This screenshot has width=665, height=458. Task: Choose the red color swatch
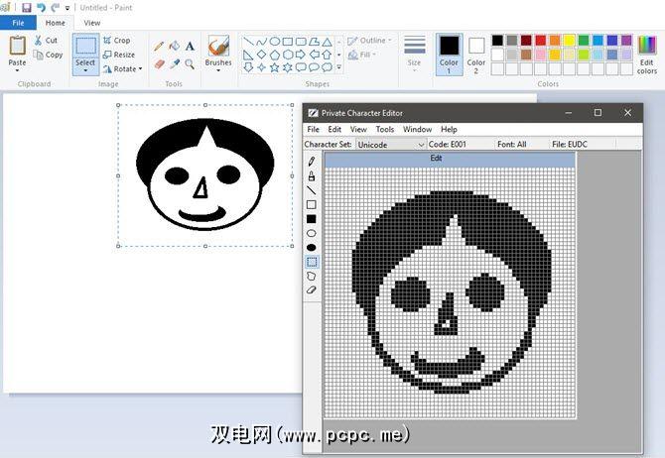click(x=540, y=41)
